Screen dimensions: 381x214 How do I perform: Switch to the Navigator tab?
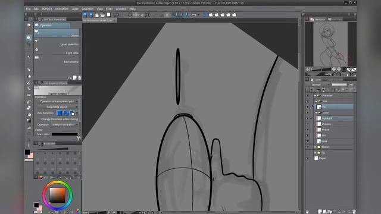click(317, 19)
